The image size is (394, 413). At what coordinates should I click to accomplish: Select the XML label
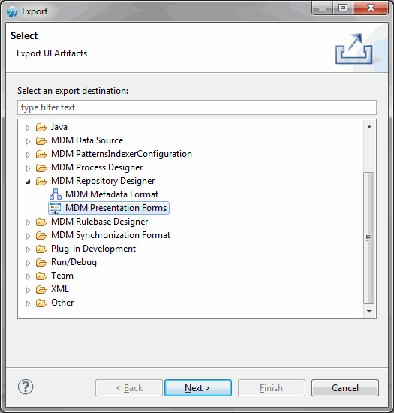click(60, 289)
